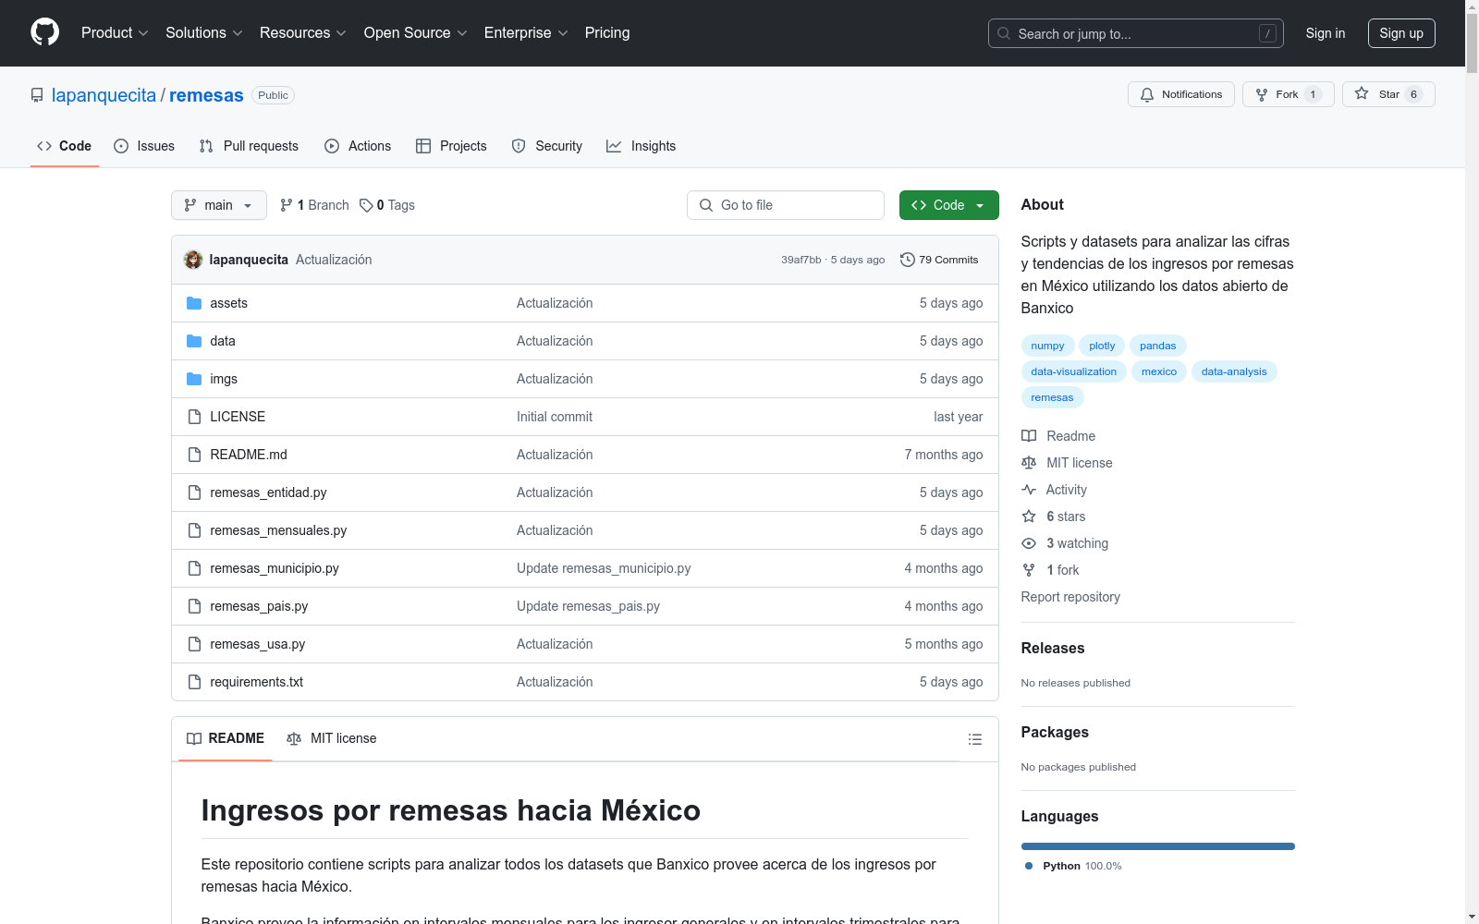1479x924 pixels.
Task: Click the commit history clock icon
Action: [908, 260]
